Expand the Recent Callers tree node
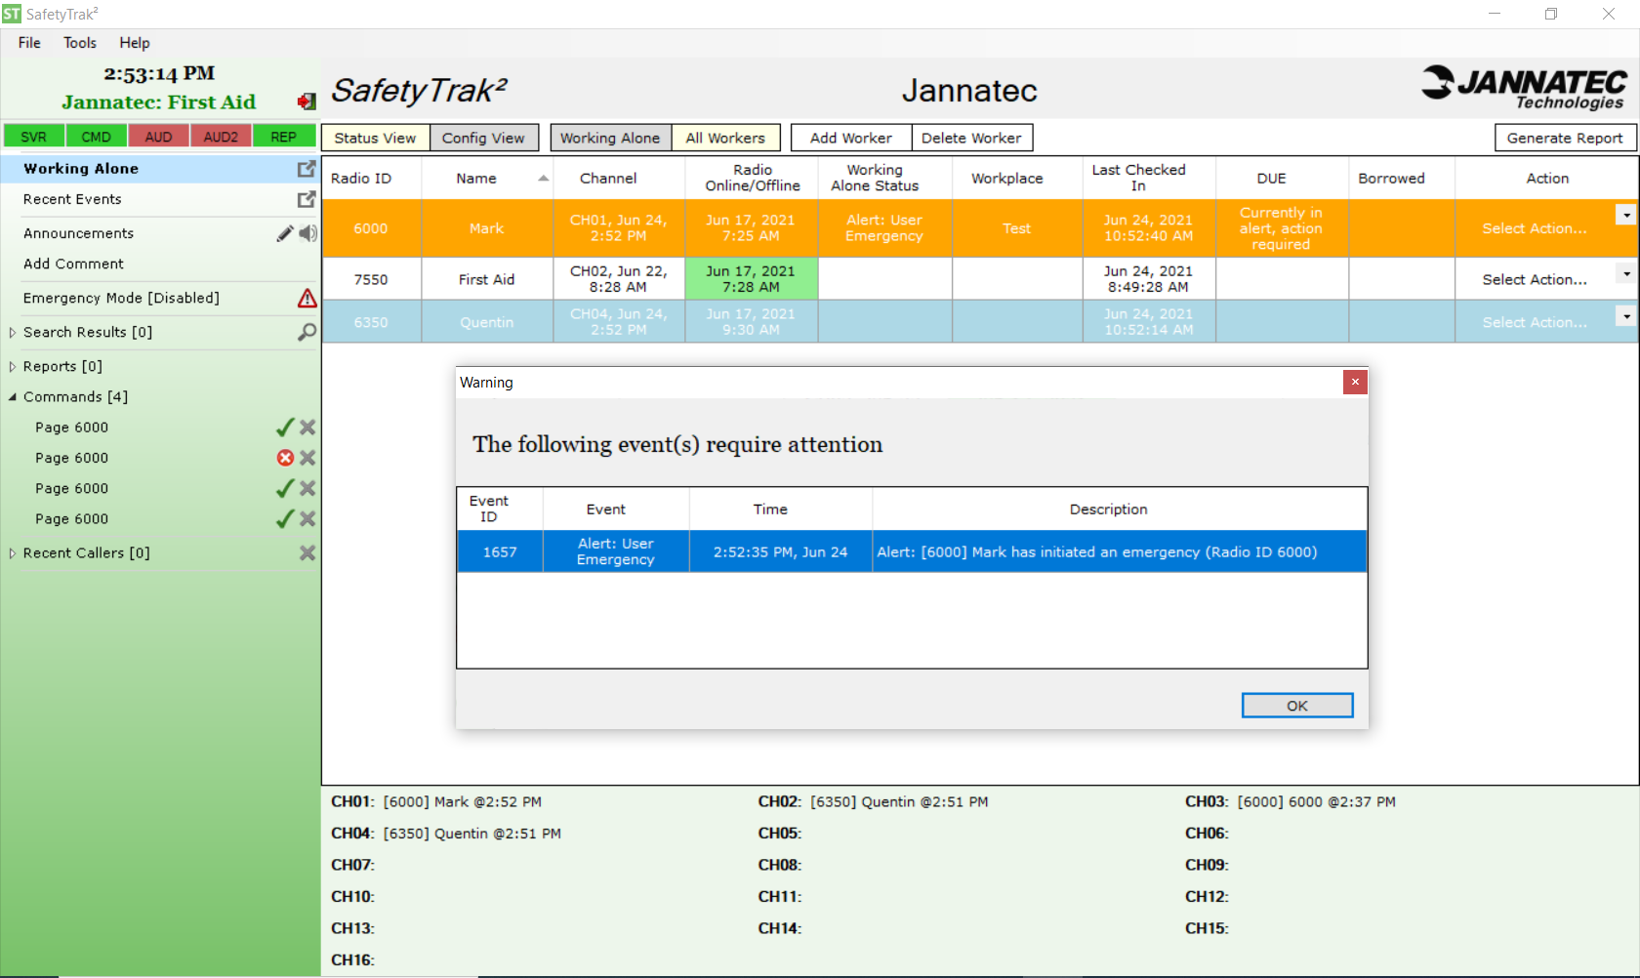 (12, 553)
